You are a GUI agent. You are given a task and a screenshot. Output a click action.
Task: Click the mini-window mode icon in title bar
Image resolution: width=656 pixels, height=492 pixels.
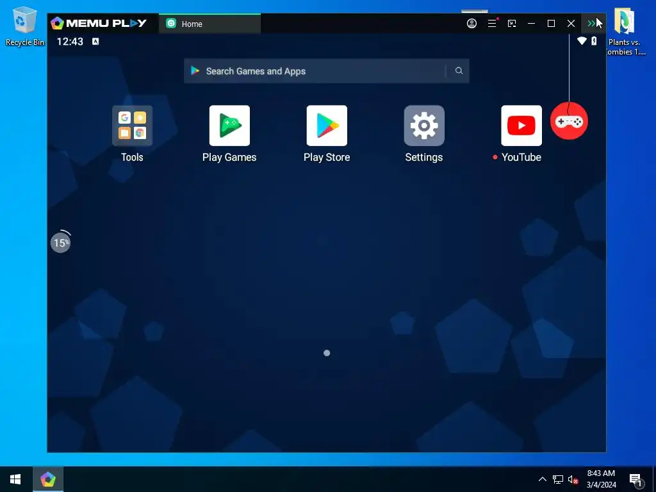coord(512,24)
